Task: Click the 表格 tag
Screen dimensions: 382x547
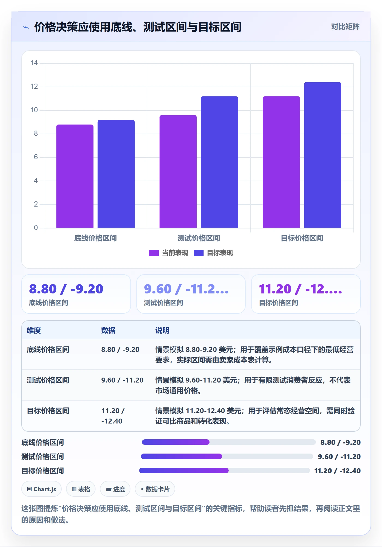Action: (x=81, y=489)
